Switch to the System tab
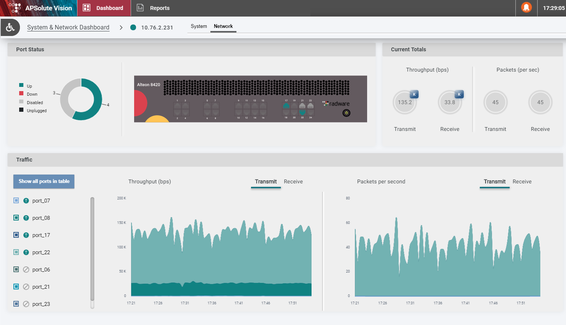 199,26
